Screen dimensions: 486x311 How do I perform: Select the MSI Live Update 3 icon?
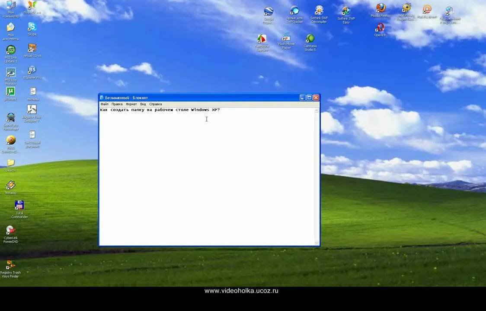[11, 54]
